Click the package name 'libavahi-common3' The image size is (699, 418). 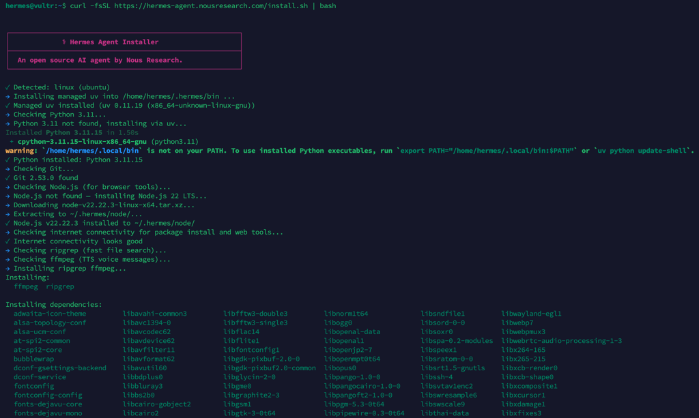tap(155, 314)
